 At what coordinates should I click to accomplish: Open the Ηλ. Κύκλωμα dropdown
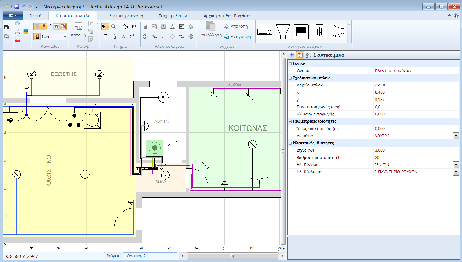[x=456, y=172]
